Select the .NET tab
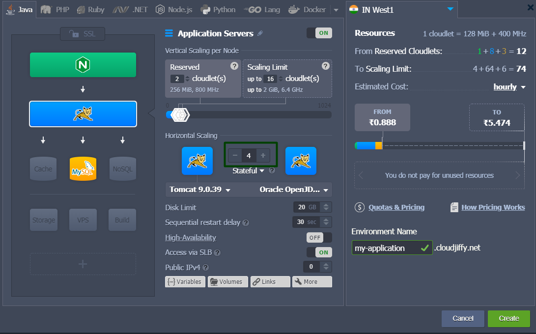The height and width of the screenshot is (334, 536). 130,9
